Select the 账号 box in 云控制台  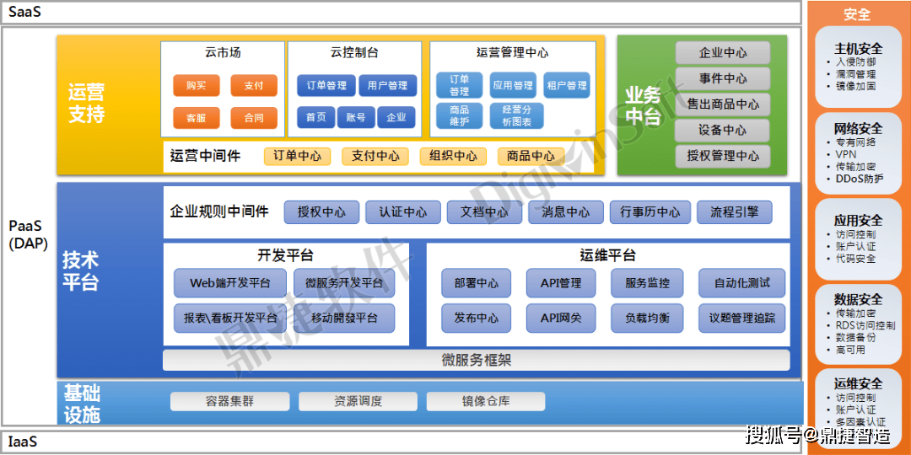[x=356, y=117]
